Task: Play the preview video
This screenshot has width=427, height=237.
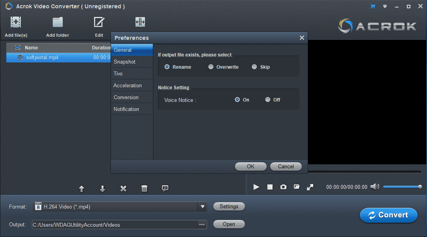Action: coord(256,187)
